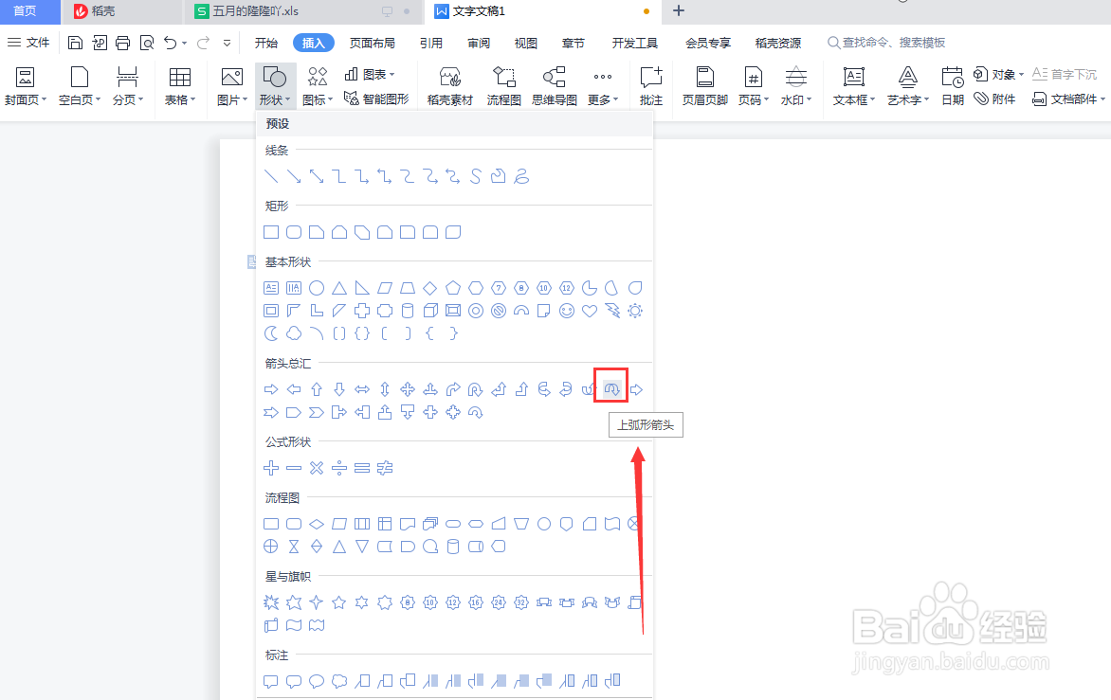
Task: Insert a picture via the 图片 icon
Action: [230, 84]
